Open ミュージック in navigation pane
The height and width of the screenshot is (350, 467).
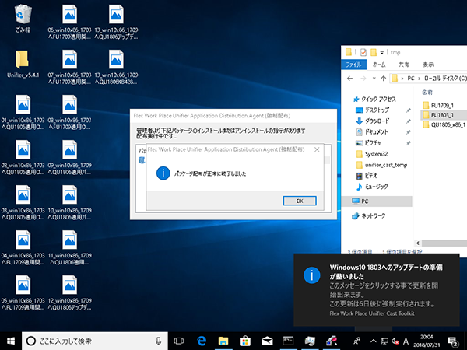point(372,187)
